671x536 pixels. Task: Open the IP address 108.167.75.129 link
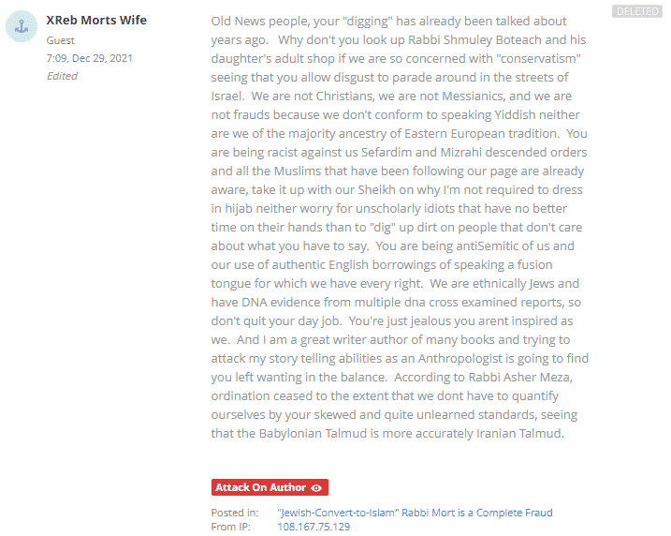pyautogui.click(x=314, y=527)
